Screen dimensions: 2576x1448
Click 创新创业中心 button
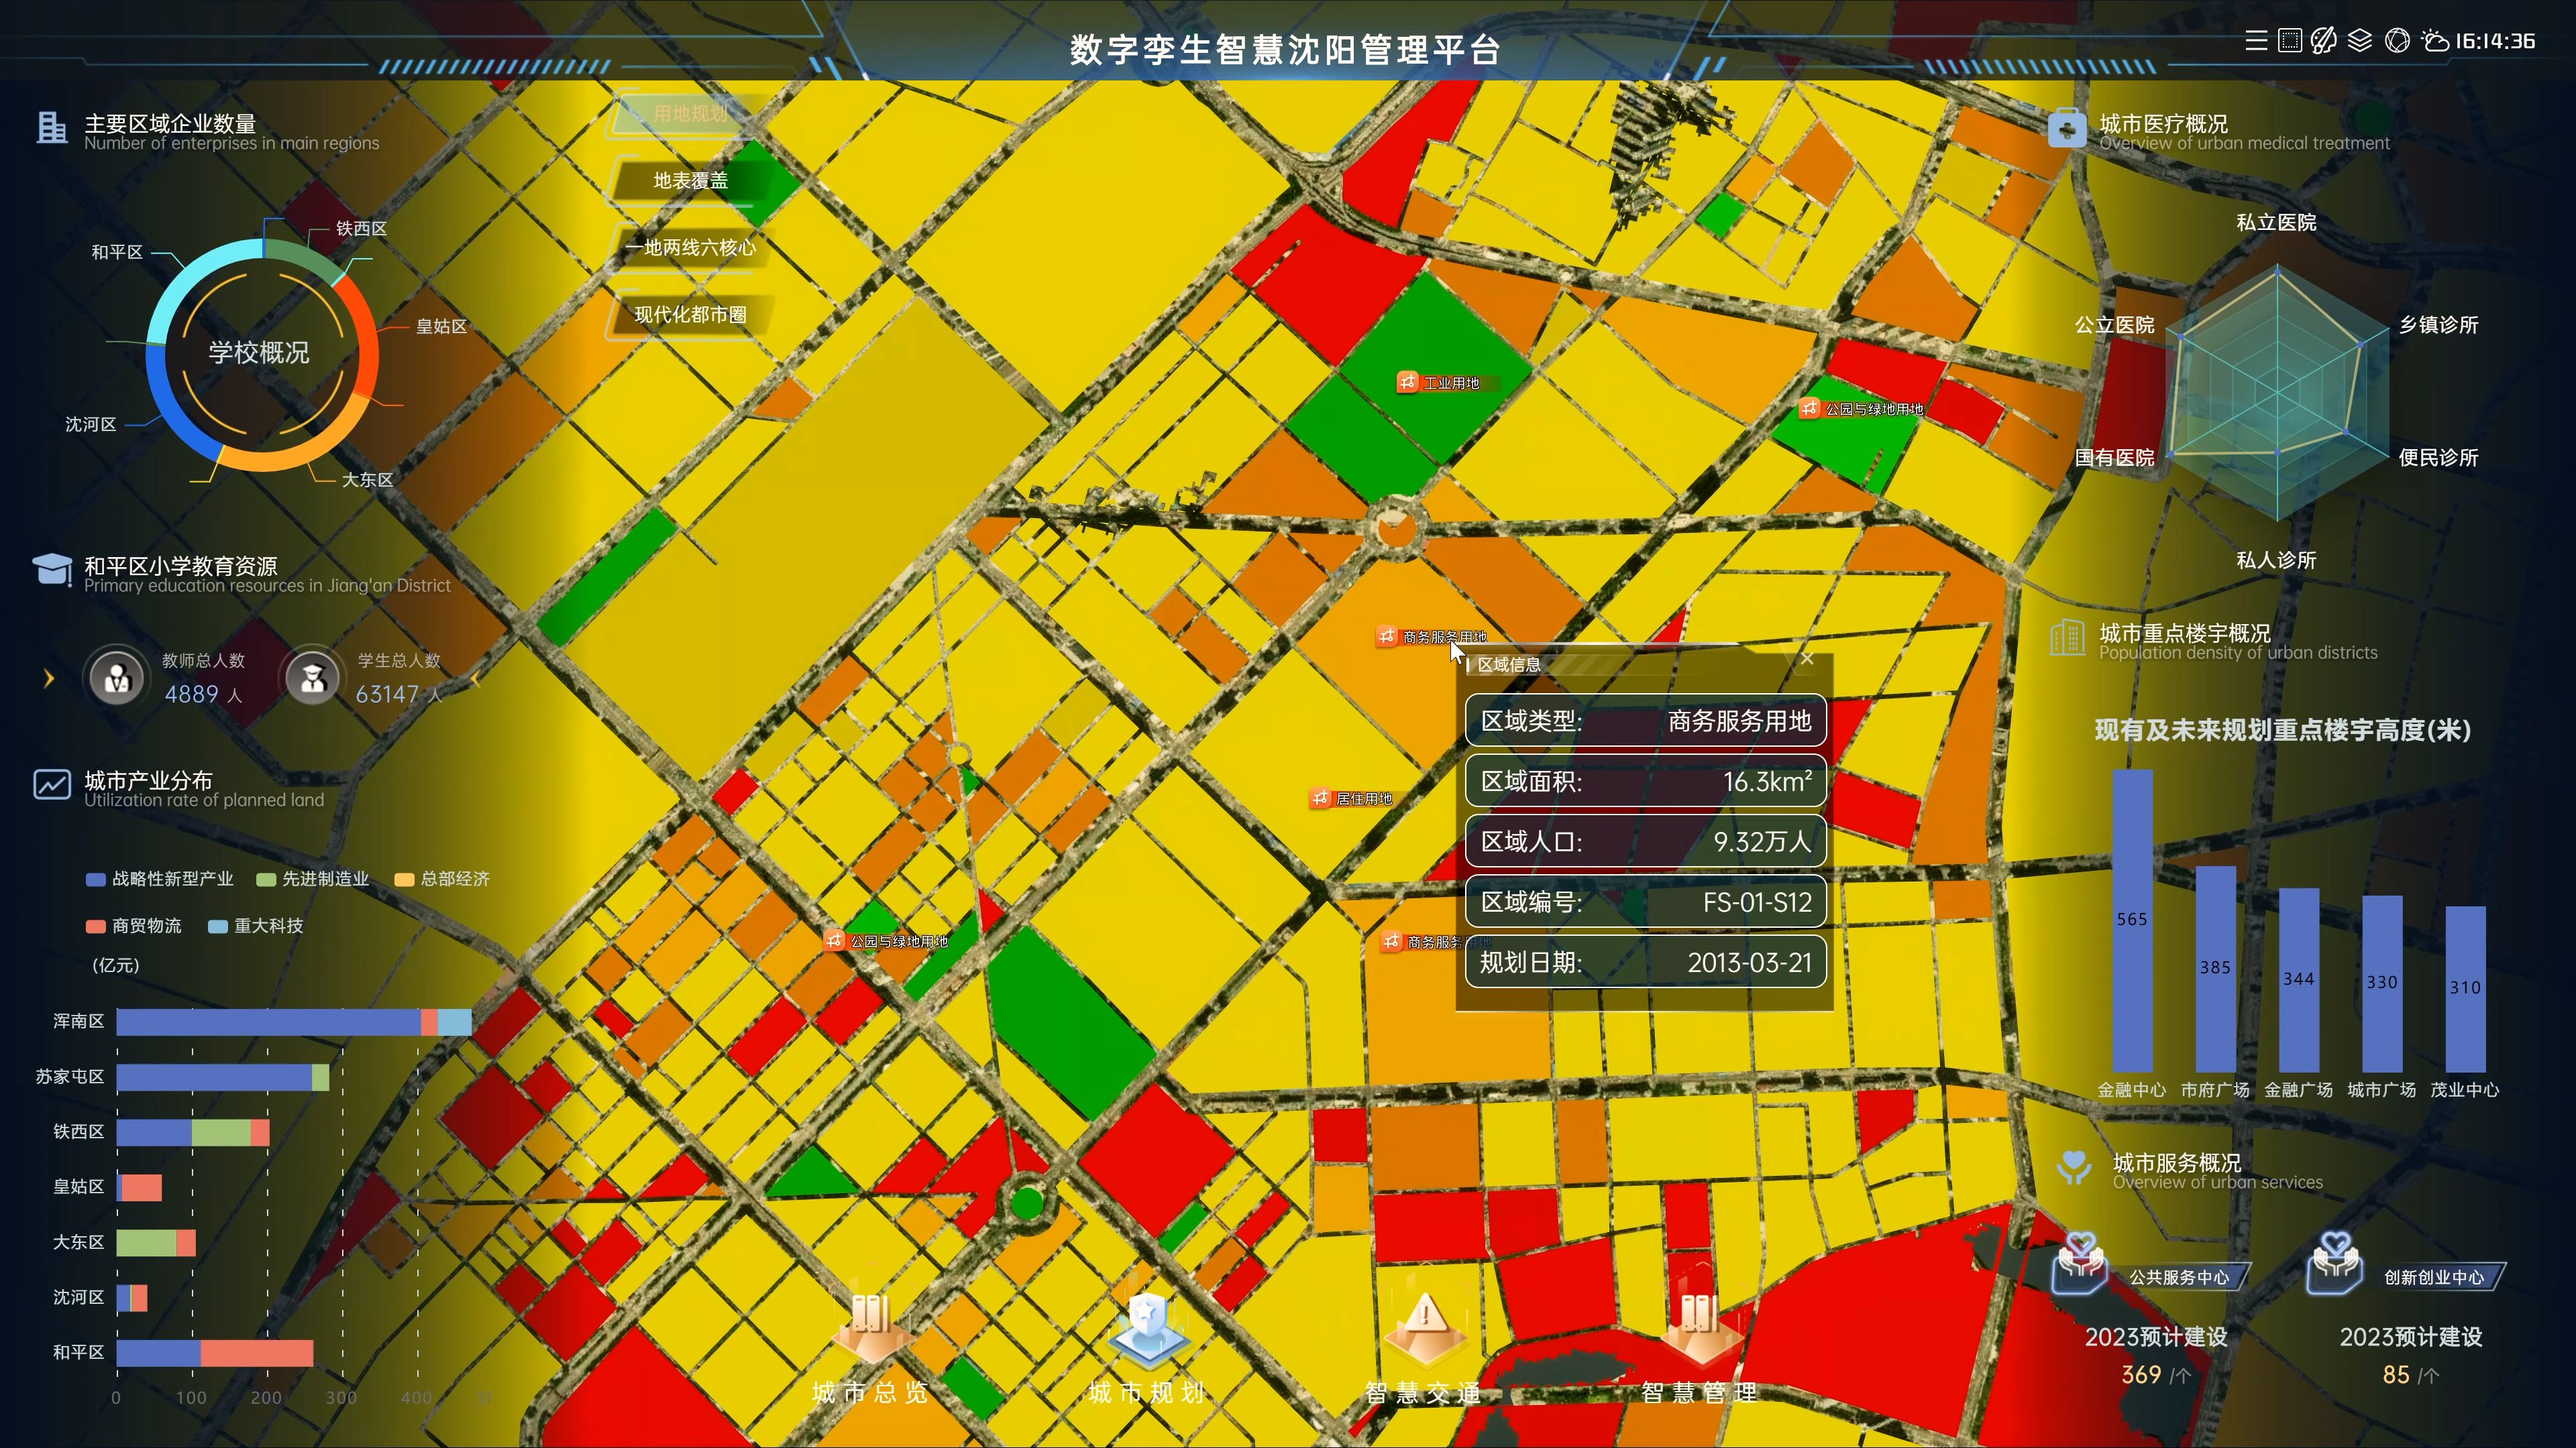click(2433, 1277)
